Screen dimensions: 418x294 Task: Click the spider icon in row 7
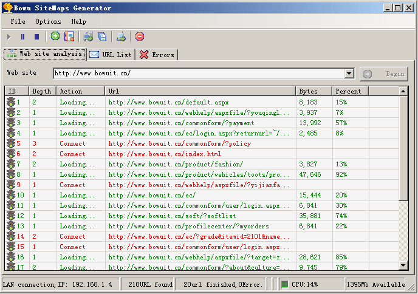(x=11, y=164)
